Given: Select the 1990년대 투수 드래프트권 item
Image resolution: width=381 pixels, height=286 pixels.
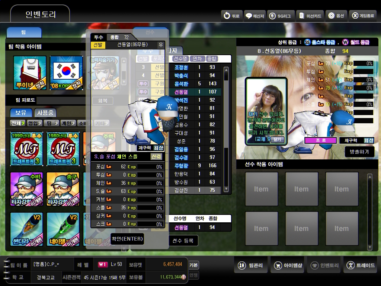Looking at the screenshot, I should (27, 149).
